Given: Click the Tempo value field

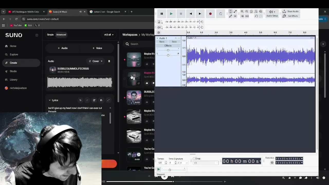Looking at the screenshot, I should 160,163.
